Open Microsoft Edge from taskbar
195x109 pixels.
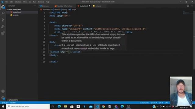click(x=59, y=106)
